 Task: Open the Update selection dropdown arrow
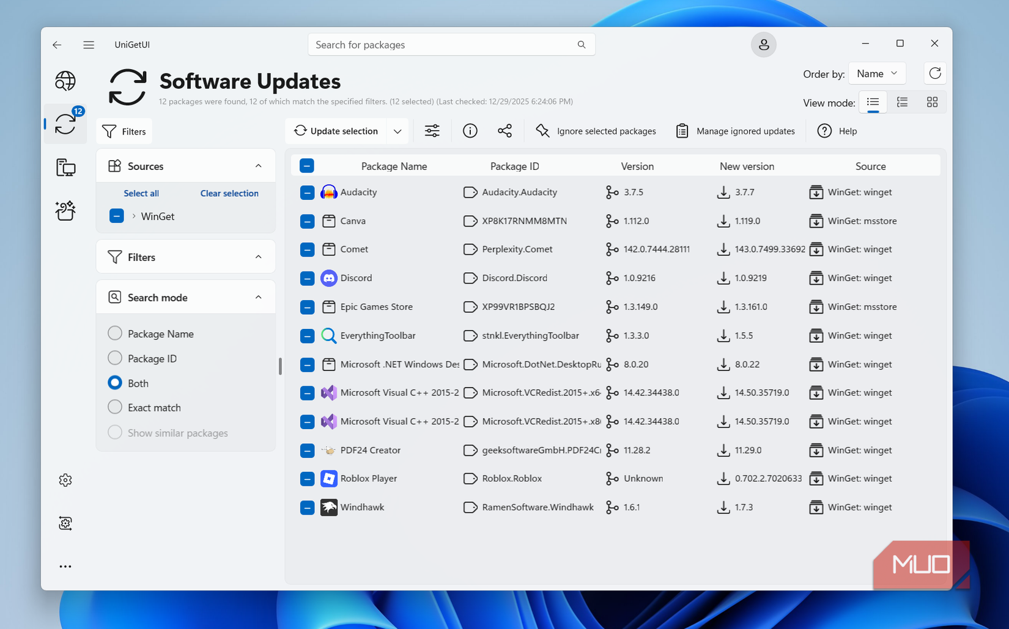[x=397, y=130]
